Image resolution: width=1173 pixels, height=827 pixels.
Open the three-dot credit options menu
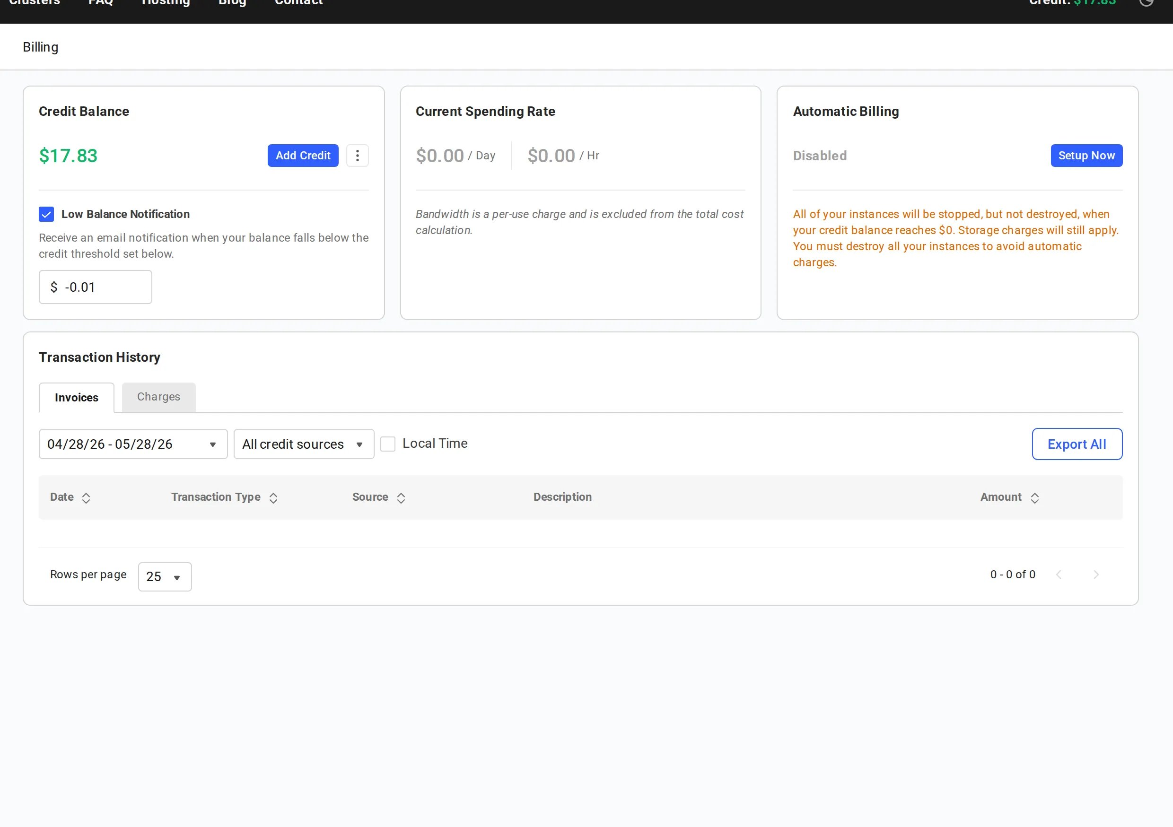tap(357, 155)
